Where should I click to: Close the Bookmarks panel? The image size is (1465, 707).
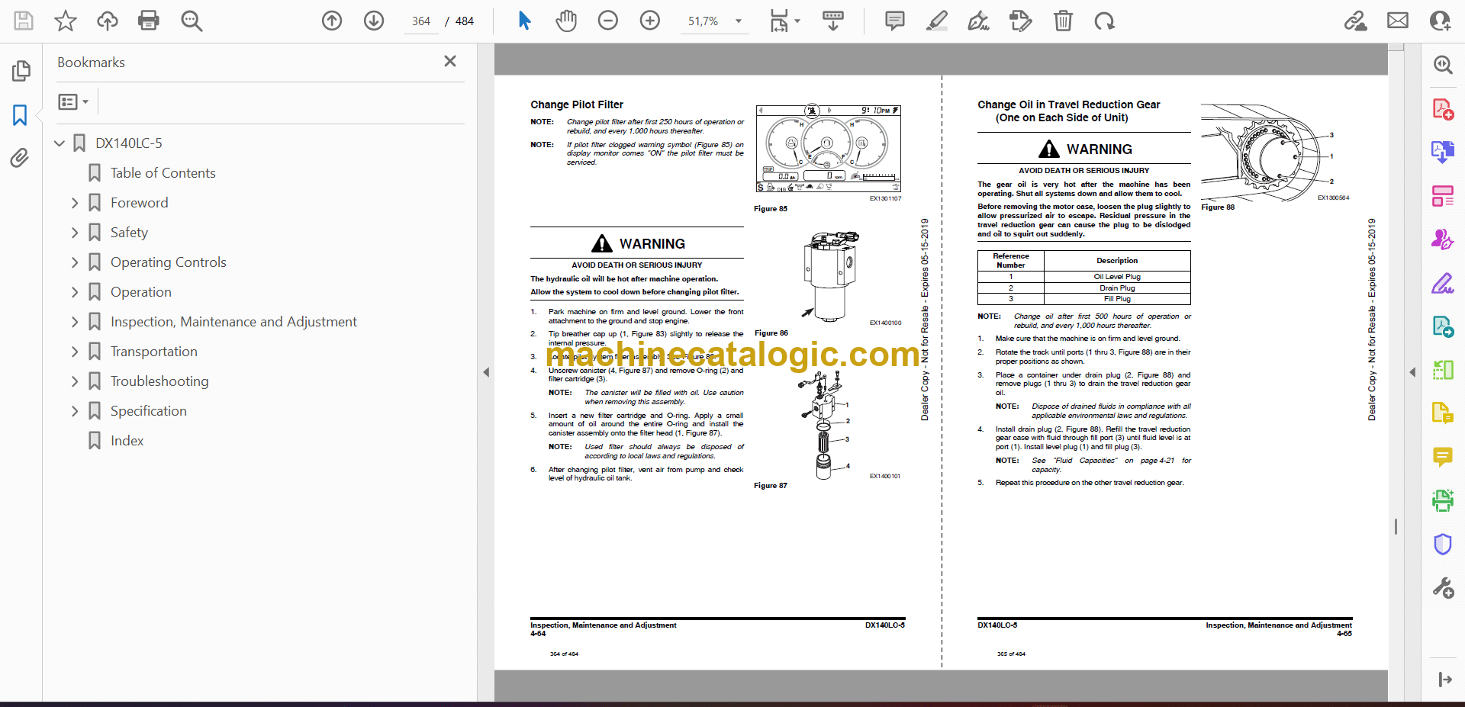click(450, 61)
